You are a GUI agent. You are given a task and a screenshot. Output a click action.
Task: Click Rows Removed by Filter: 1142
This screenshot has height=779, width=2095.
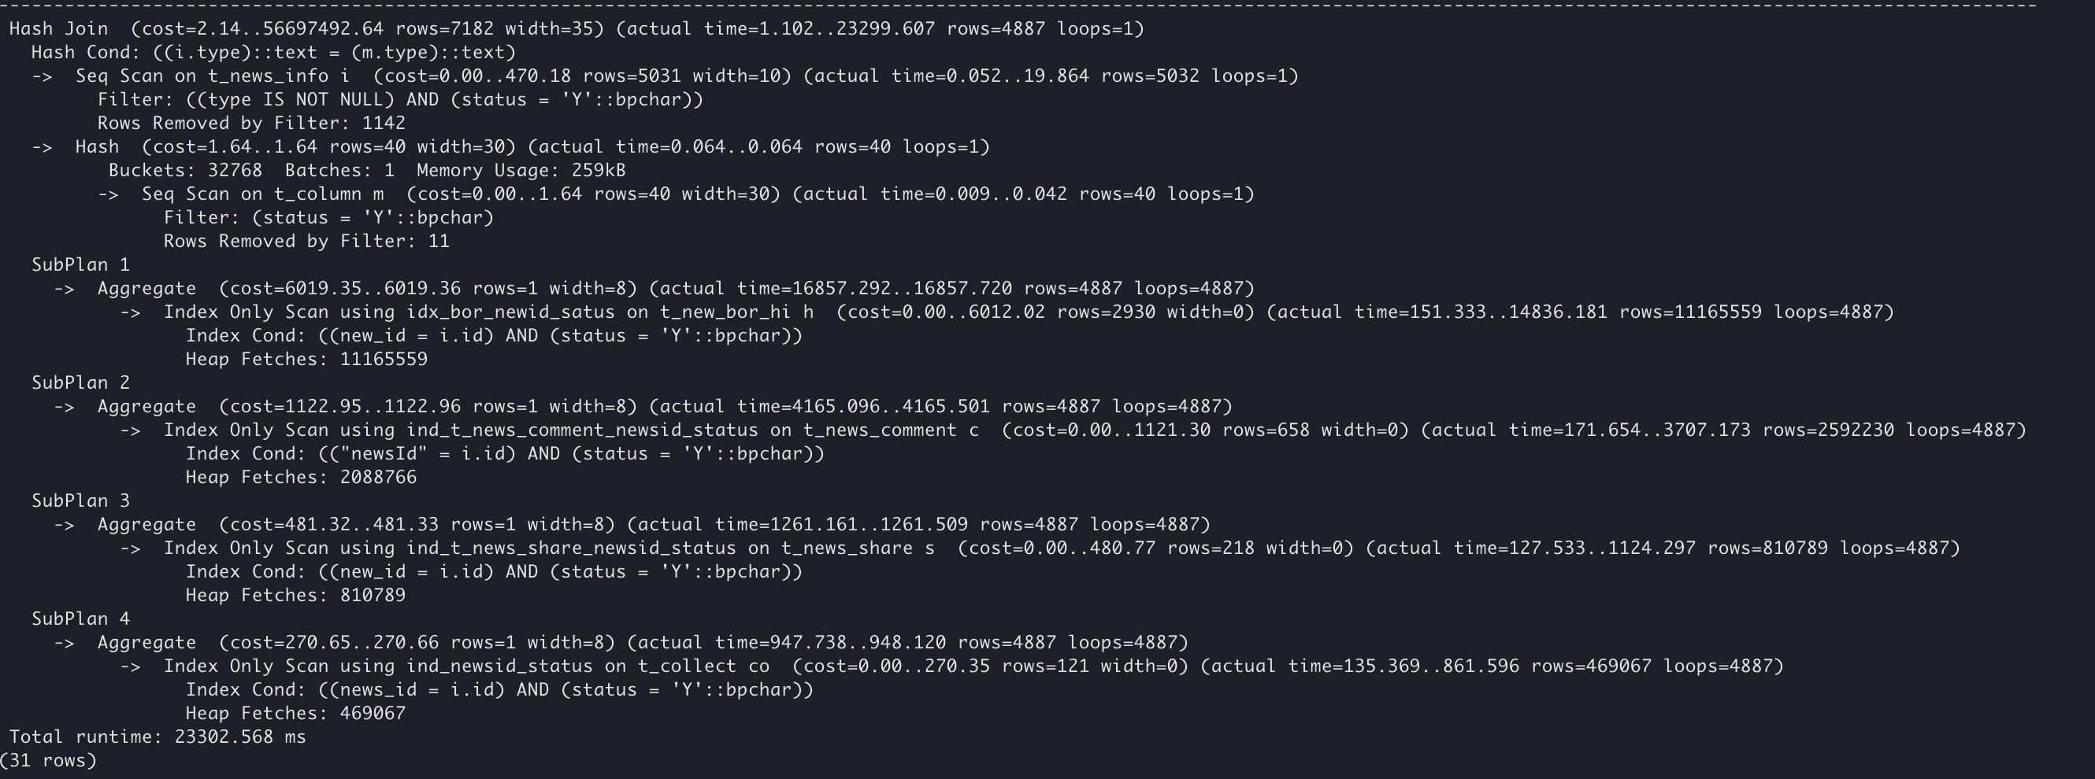tap(251, 124)
